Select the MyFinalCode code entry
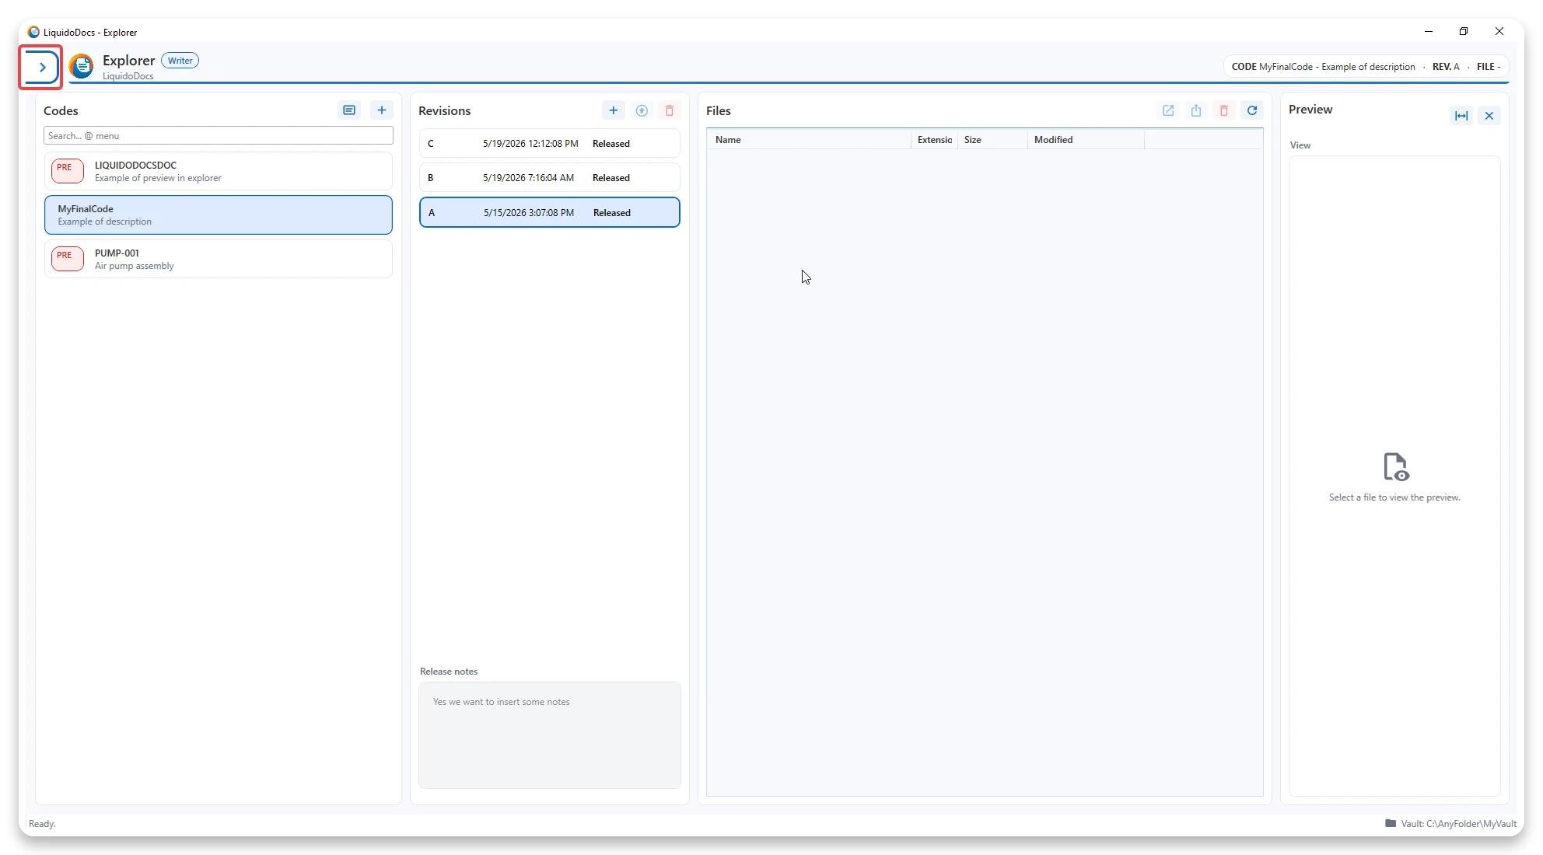Viewport: 1543px width, 855px height. pyautogui.click(x=219, y=215)
